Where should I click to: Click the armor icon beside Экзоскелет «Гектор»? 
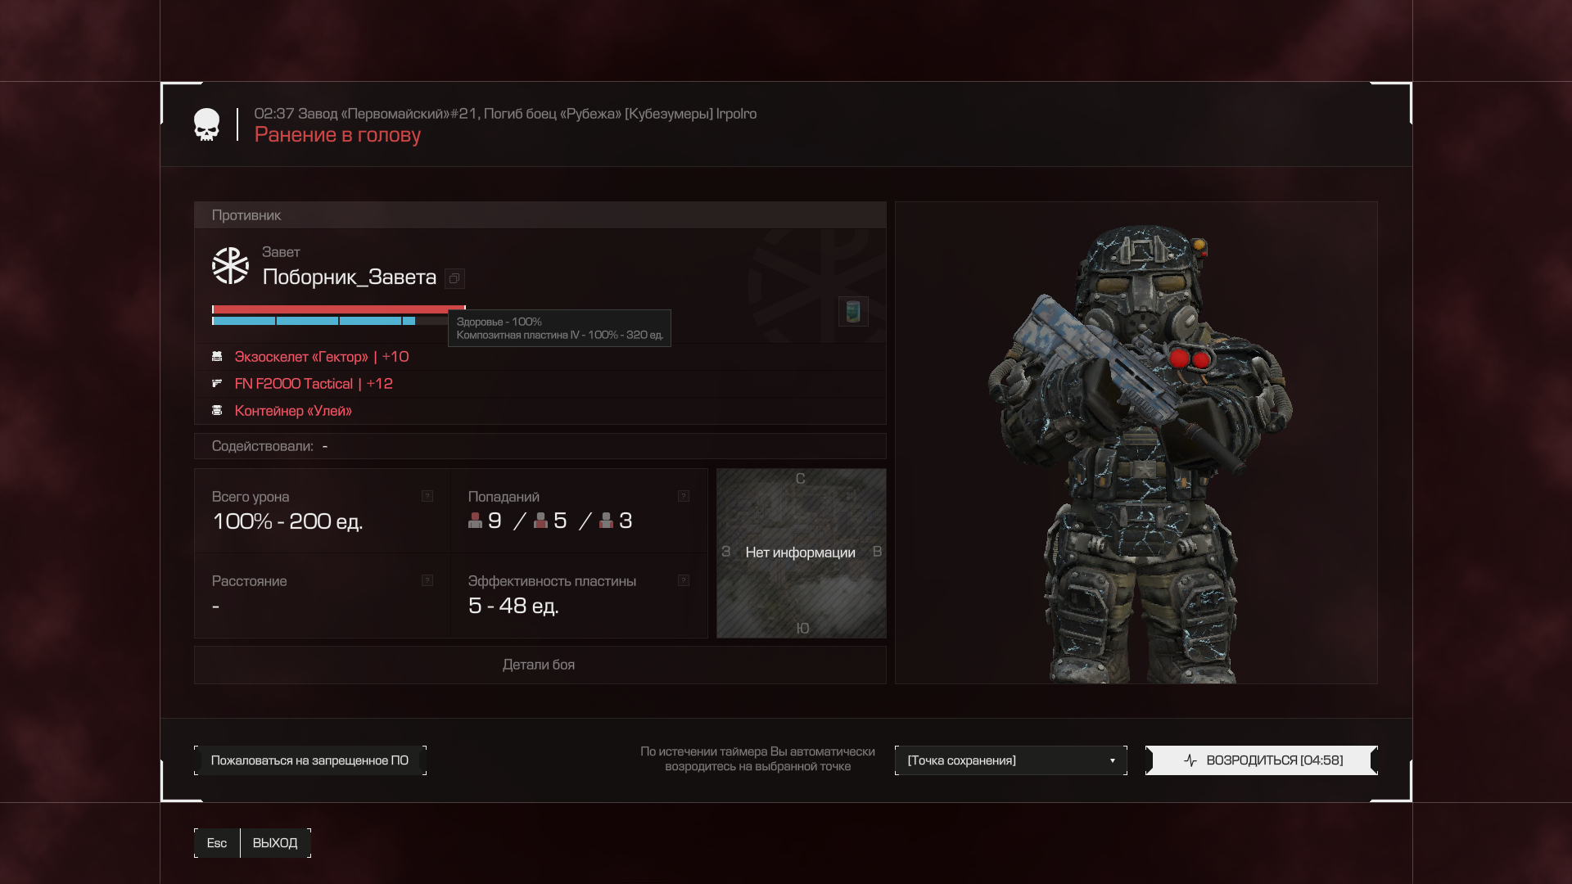(217, 357)
